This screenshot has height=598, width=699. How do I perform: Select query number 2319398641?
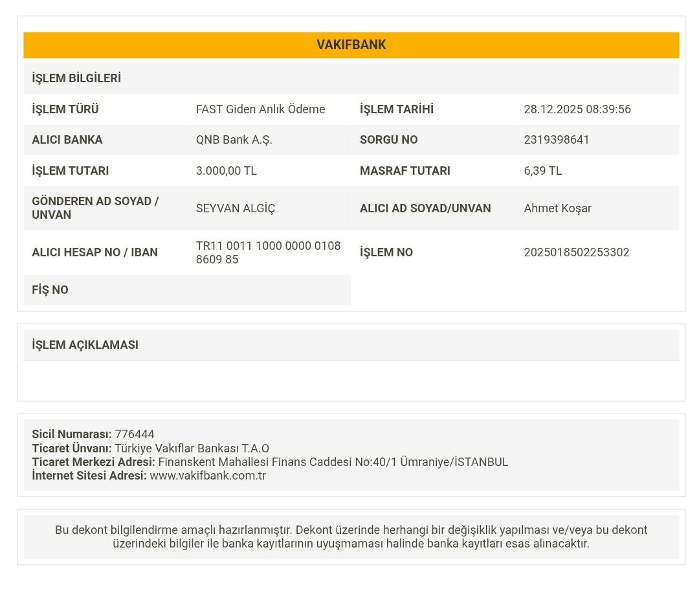pos(557,140)
